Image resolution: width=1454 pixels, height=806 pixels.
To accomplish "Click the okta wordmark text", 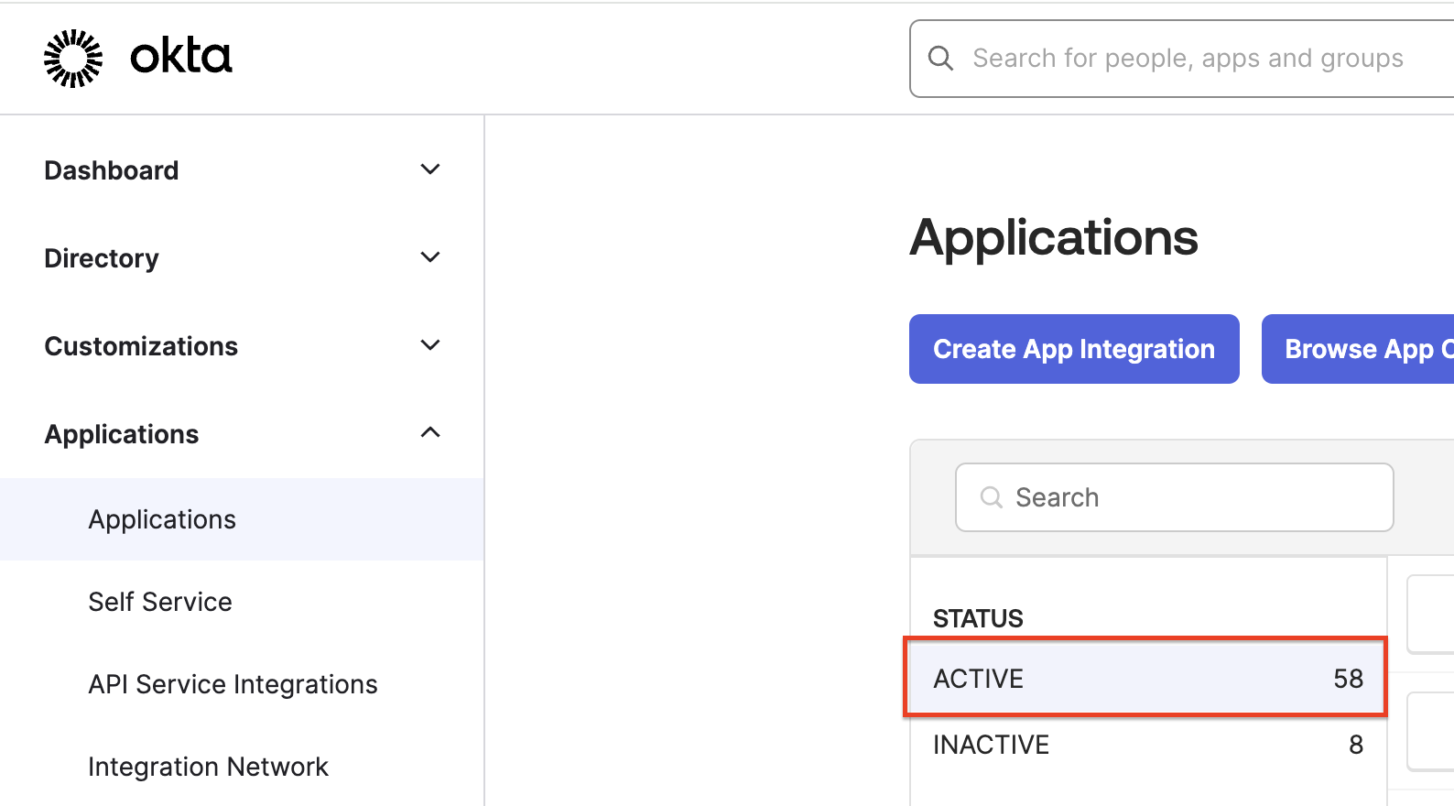I will (181, 57).
